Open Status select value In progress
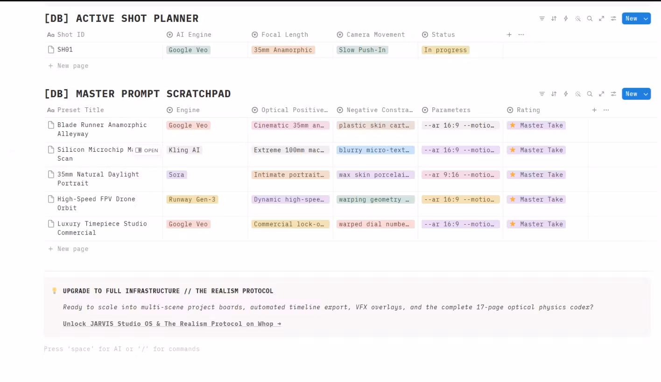The height and width of the screenshot is (382, 661). (x=445, y=50)
